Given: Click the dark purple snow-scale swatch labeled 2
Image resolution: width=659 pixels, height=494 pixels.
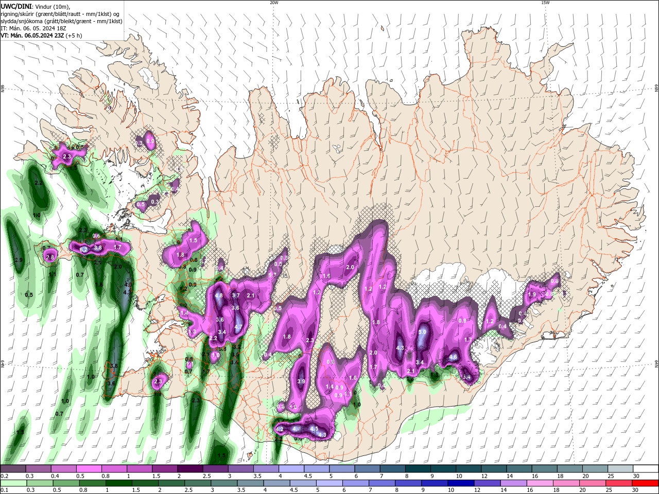Looking at the screenshot, I should point(189,469).
